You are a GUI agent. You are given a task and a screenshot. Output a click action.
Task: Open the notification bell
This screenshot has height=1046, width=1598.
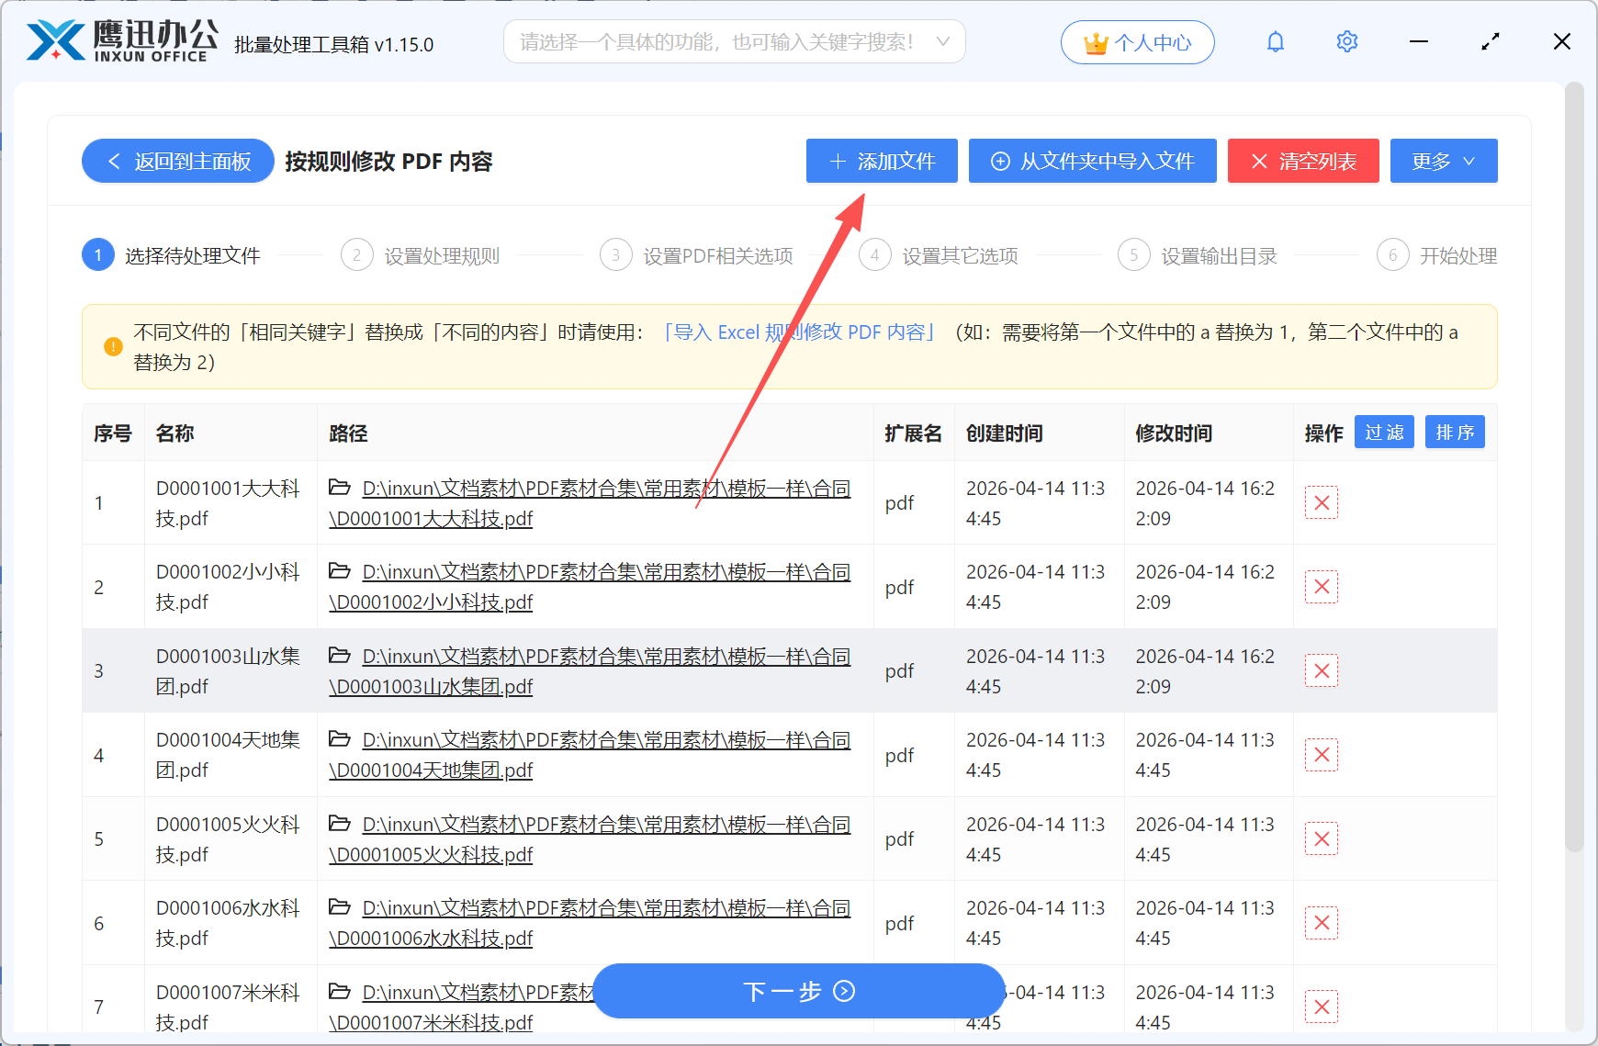pos(1276,41)
